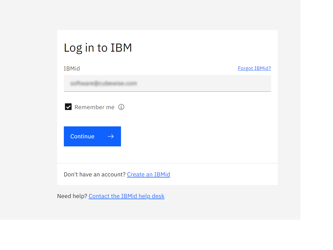Screen dimensions: 333x250
Task: Open the Forgot IBMid? link
Action: point(254,68)
